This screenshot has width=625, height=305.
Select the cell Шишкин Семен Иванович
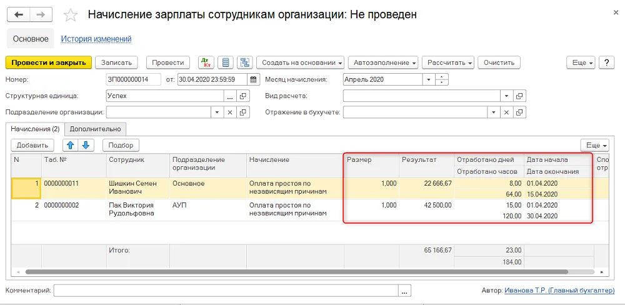pyautogui.click(x=138, y=187)
